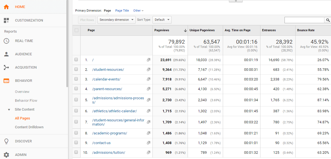Check the box for row 1 /
The height and width of the screenshot is (159, 331).
point(76,60)
